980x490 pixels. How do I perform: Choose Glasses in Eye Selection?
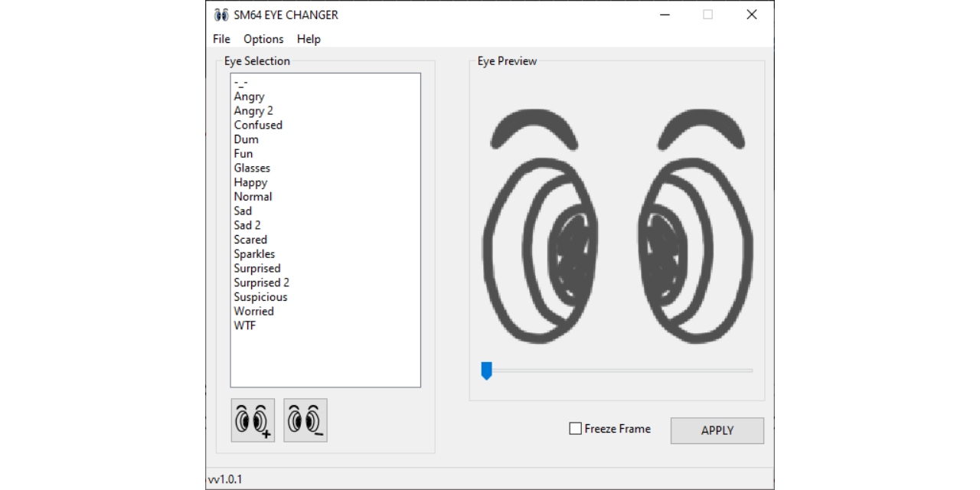[x=325, y=168]
